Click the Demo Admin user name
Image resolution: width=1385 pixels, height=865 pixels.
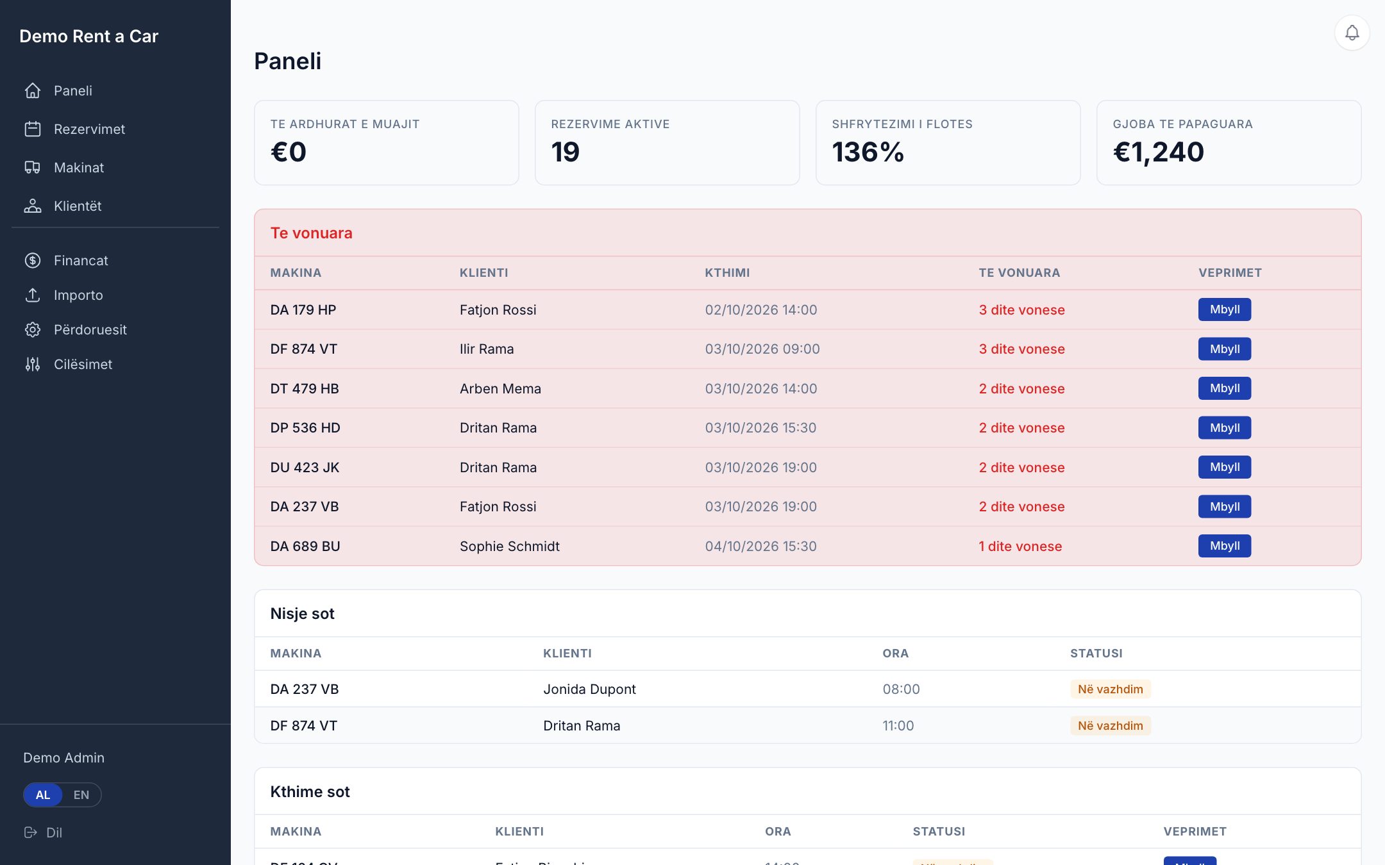tap(63, 757)
